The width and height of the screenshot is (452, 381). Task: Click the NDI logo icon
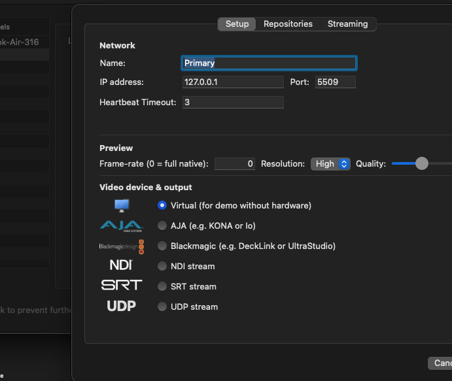121,266
